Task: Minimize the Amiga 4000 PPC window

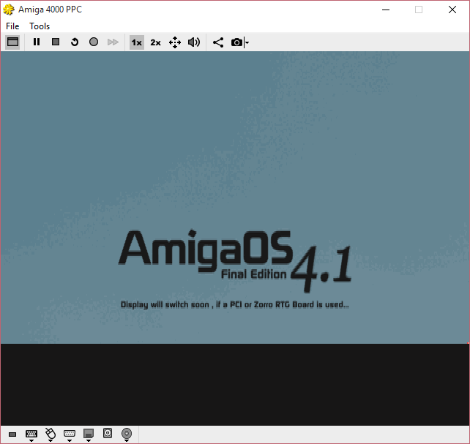Action: point(386,10)
